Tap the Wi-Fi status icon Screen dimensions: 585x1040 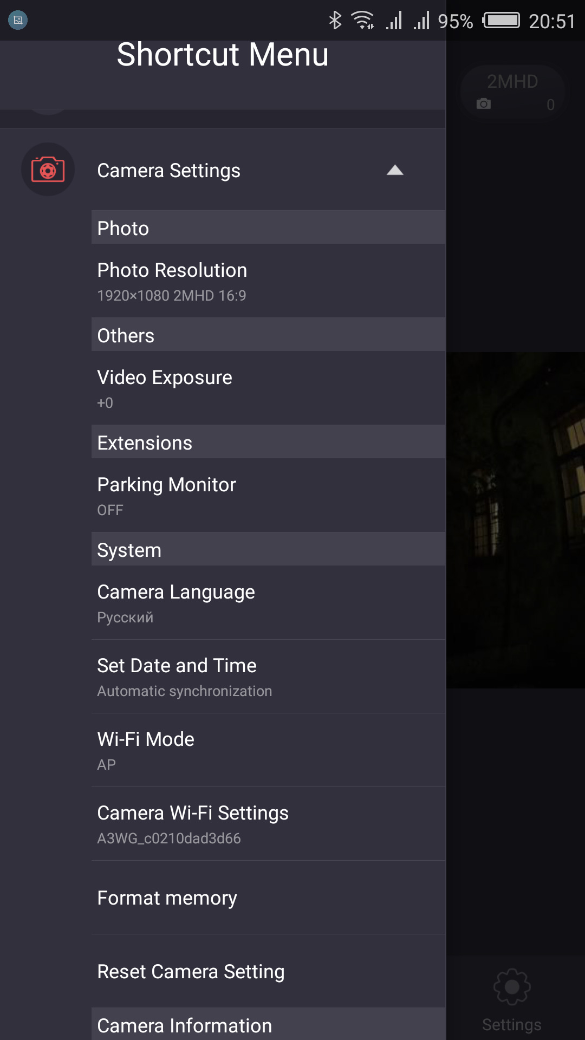[362, 21]
